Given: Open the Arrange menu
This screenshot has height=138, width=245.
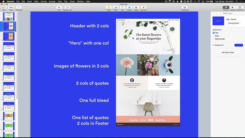Looking at the screenshot, I should click(x=52, y=1).
